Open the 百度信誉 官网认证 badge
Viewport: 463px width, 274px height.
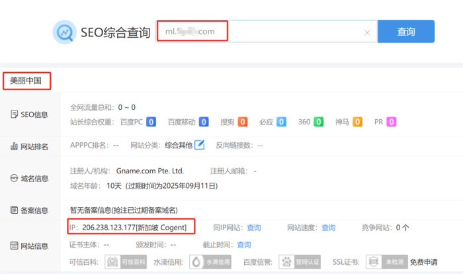coord(295,262)
